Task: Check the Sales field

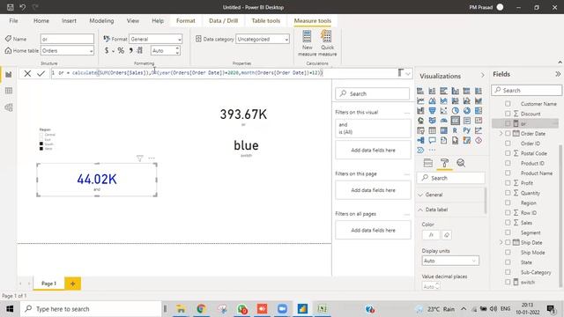Action: click(508, 223)
